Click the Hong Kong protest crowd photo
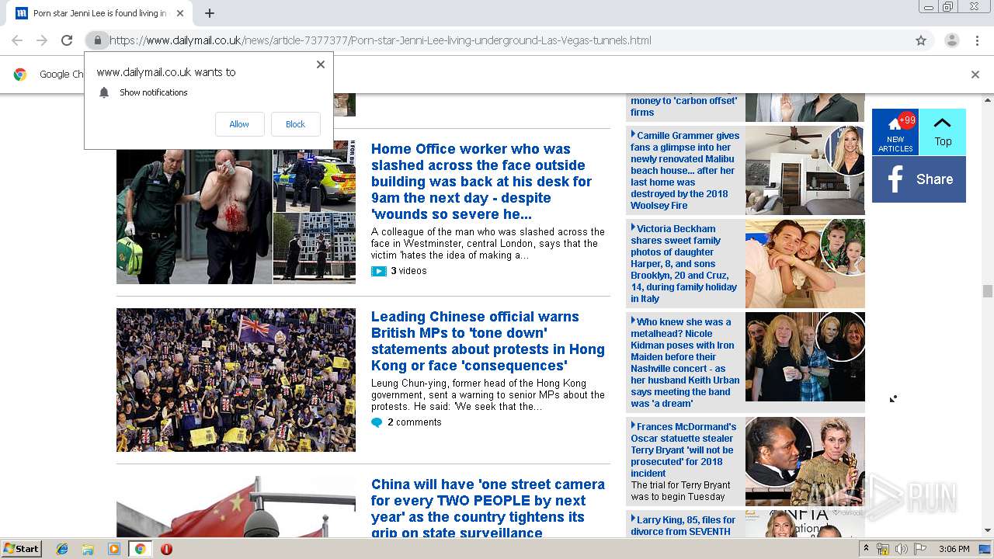The image size is (994, 559). [x=236, y=380]
